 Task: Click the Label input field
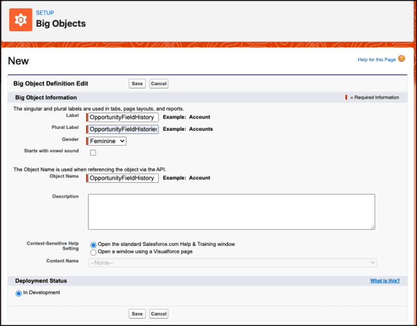click(x=123, y=117)
